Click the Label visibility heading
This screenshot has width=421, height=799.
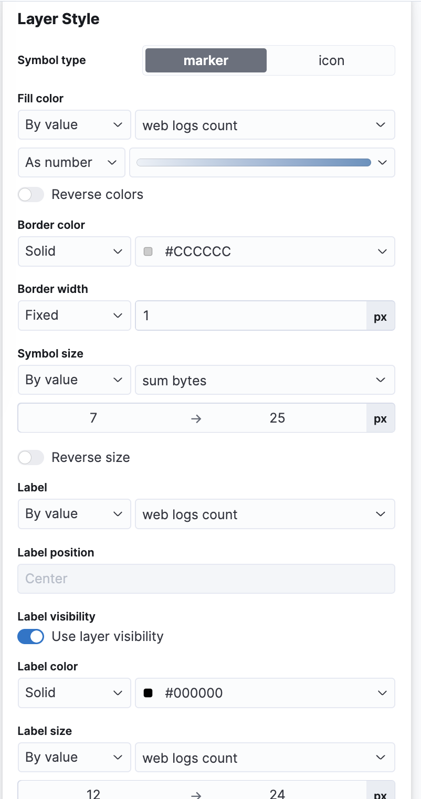click(57, 617)
